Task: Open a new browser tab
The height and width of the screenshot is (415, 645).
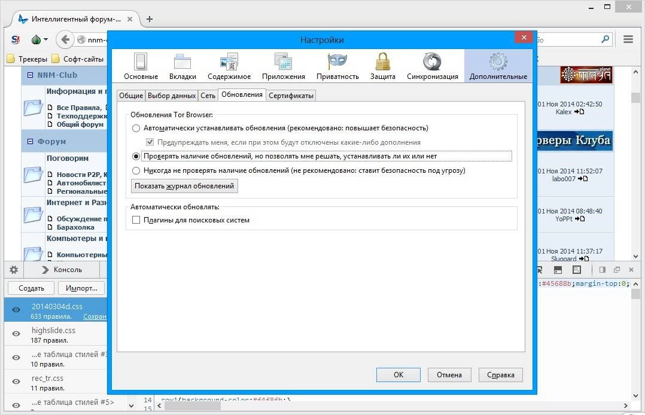Action: click(x=150, y=19)
